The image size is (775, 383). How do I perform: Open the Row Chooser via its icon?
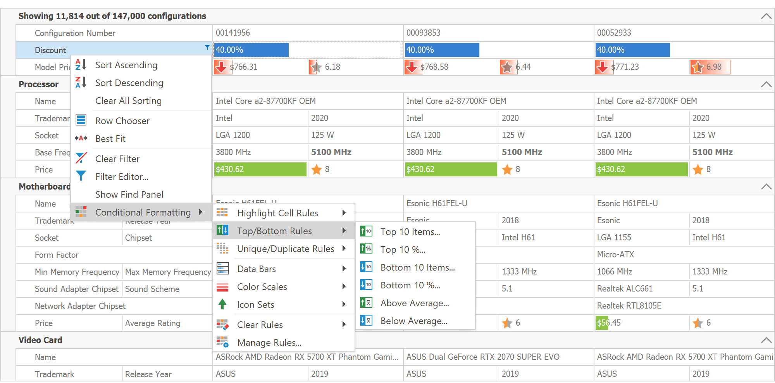coord(81,120)
